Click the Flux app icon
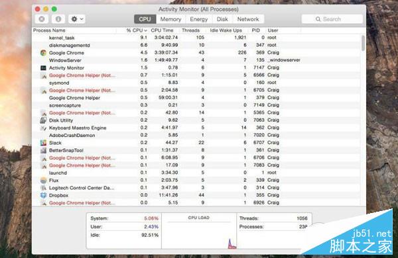This screenshot has height=258, width=398. coord(43,181)
